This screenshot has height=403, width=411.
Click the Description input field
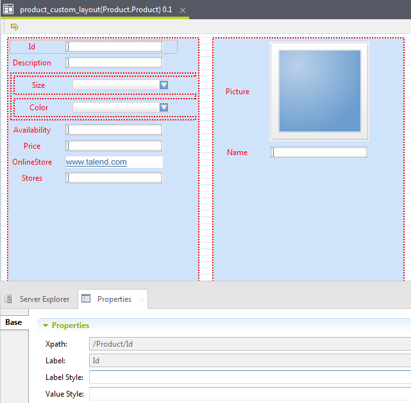click(x=114, y=63)
